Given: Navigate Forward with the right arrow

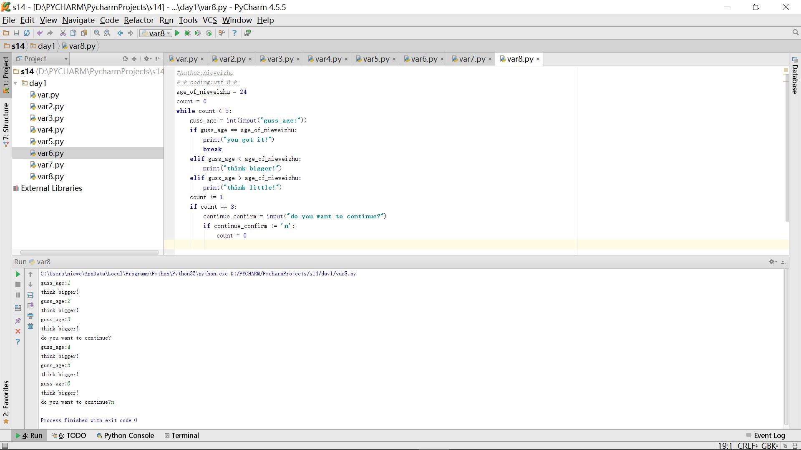Looking at the screenshot, I should click(x=131, y=33).
